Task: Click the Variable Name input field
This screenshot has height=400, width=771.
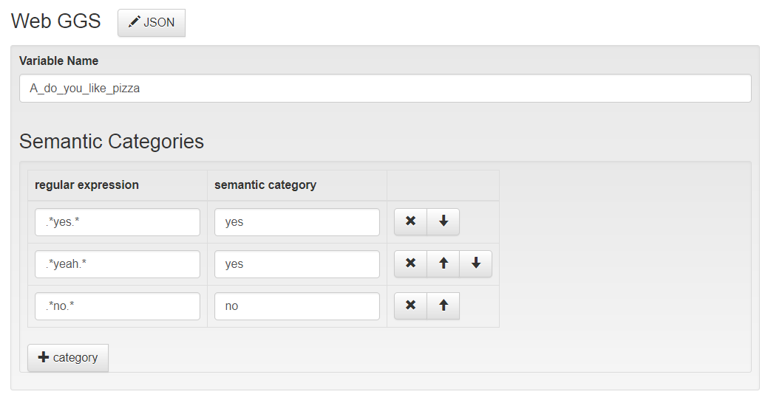Action: point(385,89)
